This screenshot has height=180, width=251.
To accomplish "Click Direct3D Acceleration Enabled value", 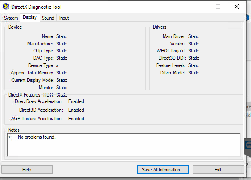I will pyautogui.click(x=76, y=110).
